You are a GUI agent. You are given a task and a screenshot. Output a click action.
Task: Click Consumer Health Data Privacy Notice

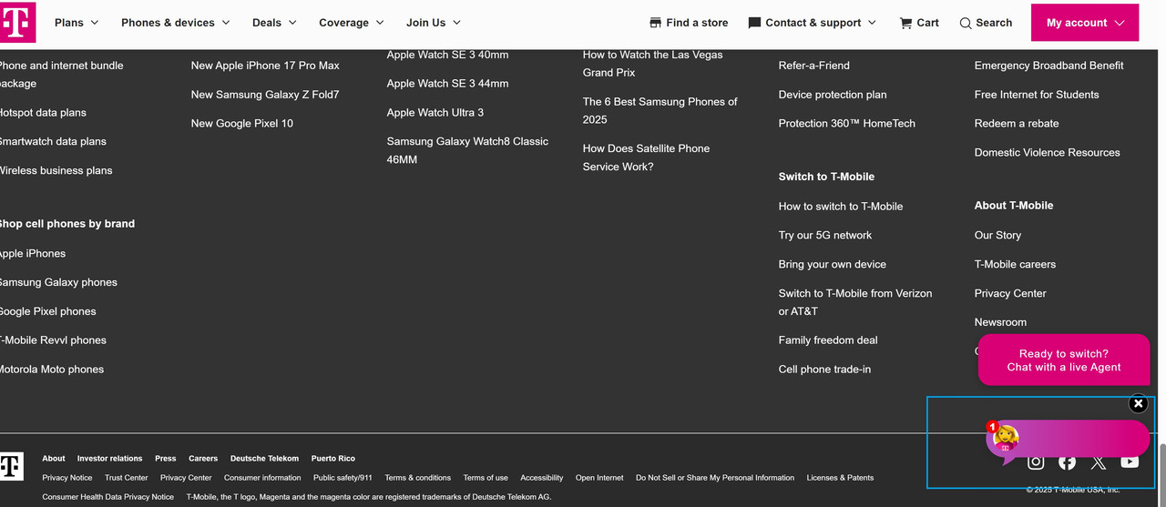tap(108, 497)
